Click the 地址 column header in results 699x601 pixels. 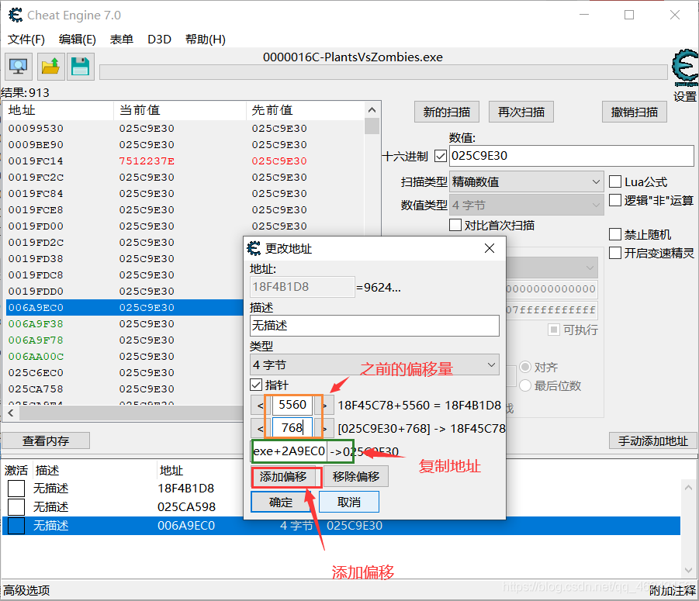[x=58, y=110]
